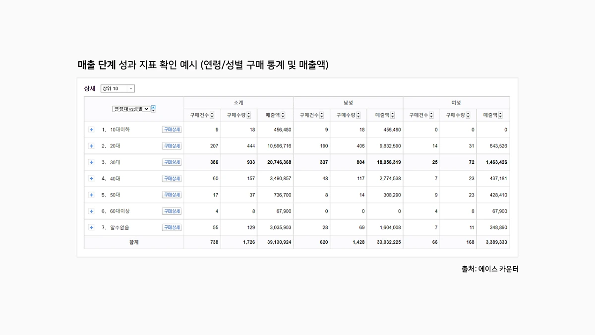This screenshot has width=595, height=335.
Task: Expand the 30대 row plus icon
Action: pos(91,162)
